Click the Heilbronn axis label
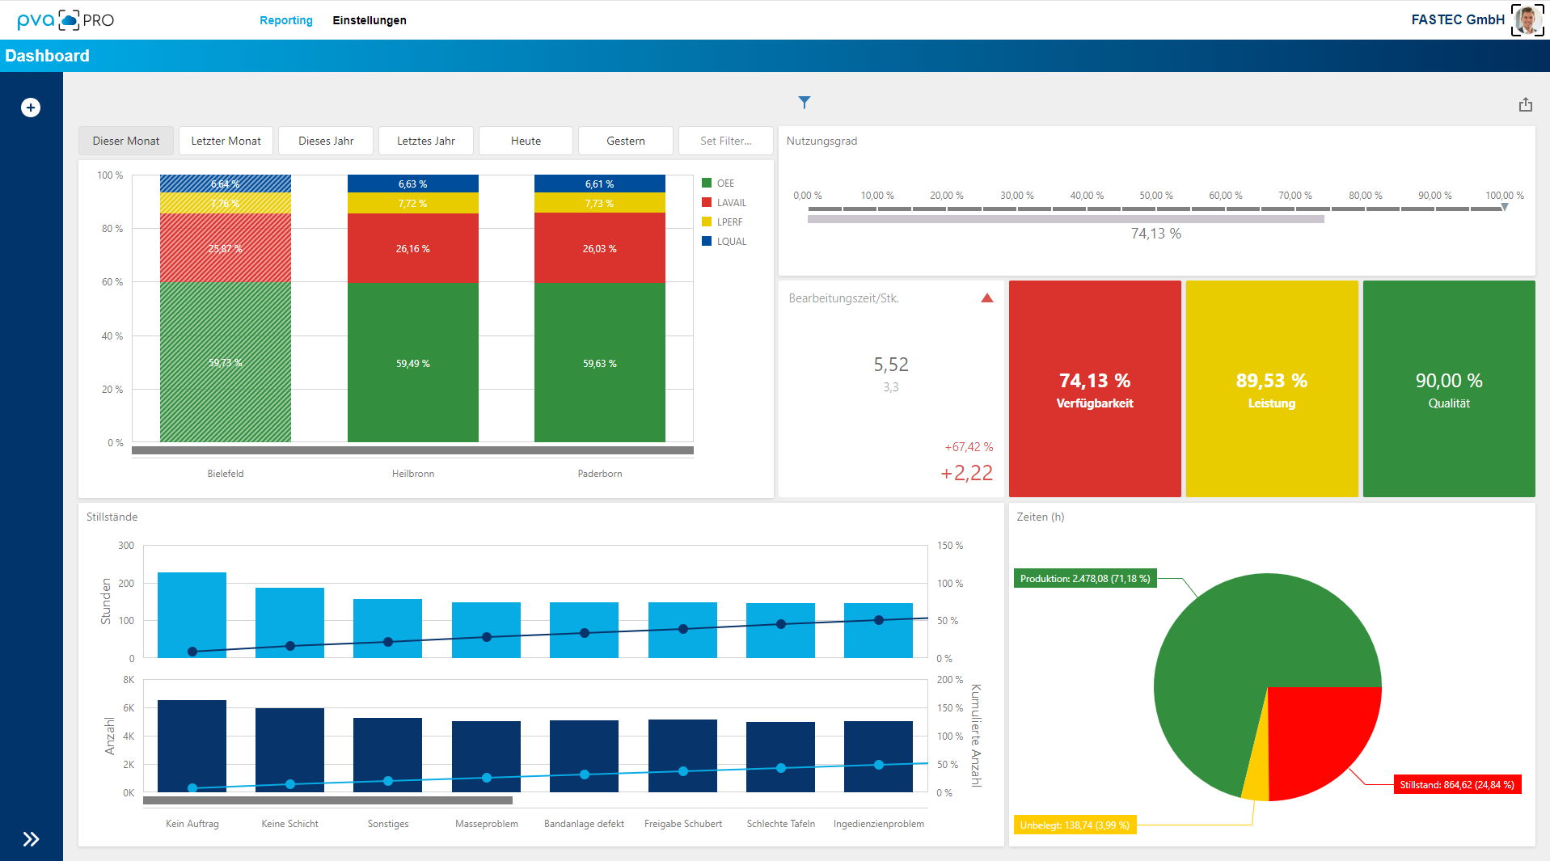This screenshot has height=861, width=1550. coord(413,474)
